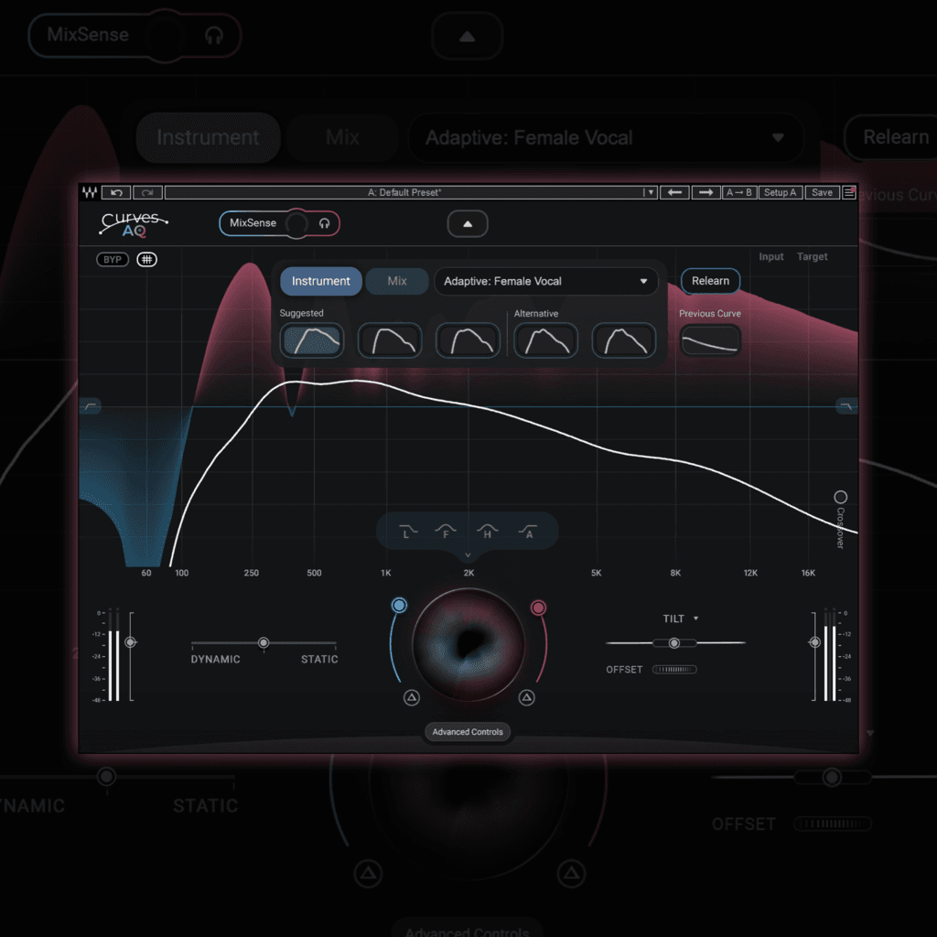Image resolution: width=937 pixels, height=937 pixels.
Task: Click the headphone icon in the background MixSense pill
Action: click(214, 36)
